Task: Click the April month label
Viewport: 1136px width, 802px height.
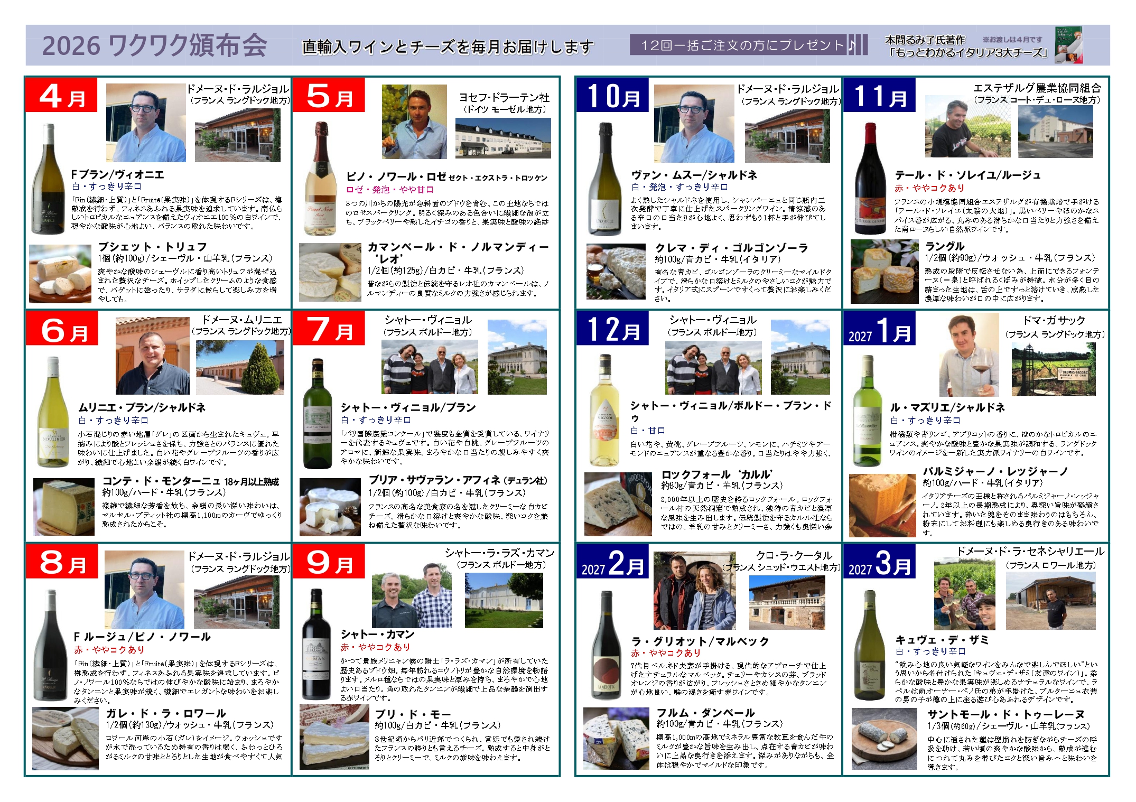Action: [62, 96]
